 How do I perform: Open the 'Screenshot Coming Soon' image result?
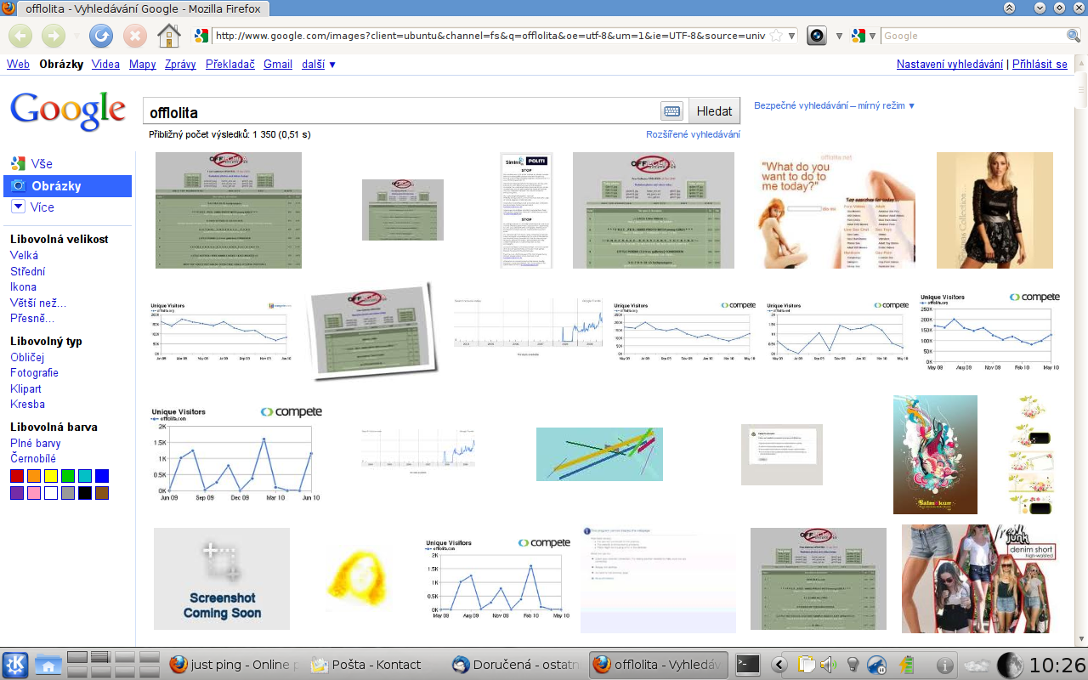(222, 579)
